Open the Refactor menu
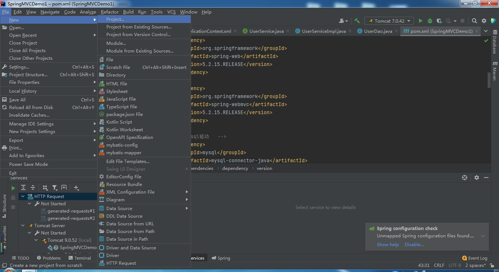Image resolution: width=499 pixels, height=272 pixels. click(x=110, y=12)
